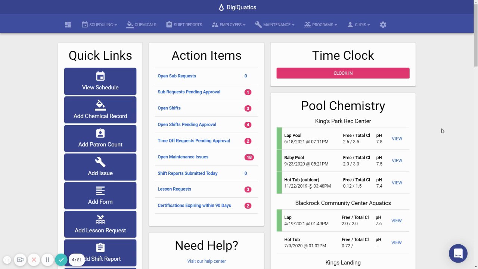Click the Chemicals paint-bucket icon in navbar
Screen dimensions: 478x269
click(x=130, y=25)
